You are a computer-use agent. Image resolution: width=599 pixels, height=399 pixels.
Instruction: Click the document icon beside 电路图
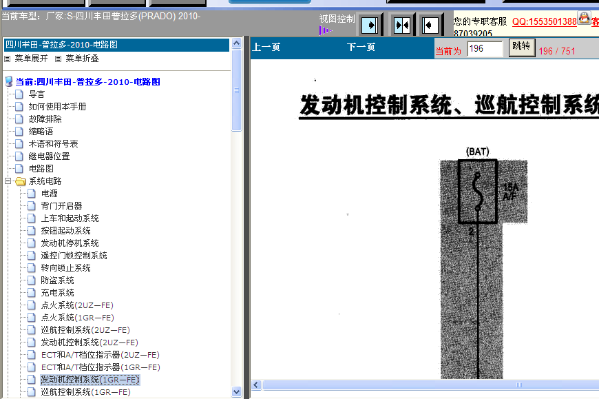tap(19, 169)
